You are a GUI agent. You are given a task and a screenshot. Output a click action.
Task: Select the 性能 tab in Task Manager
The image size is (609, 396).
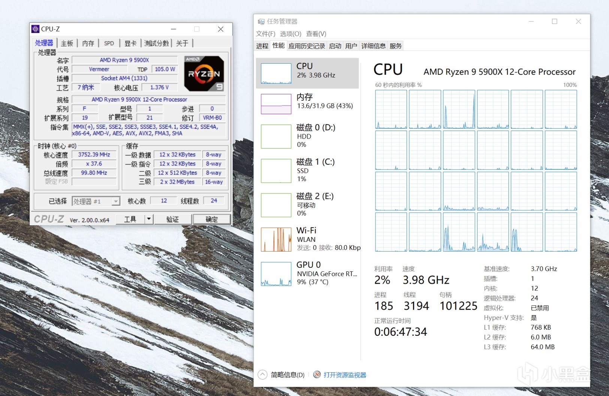[278, 45]
